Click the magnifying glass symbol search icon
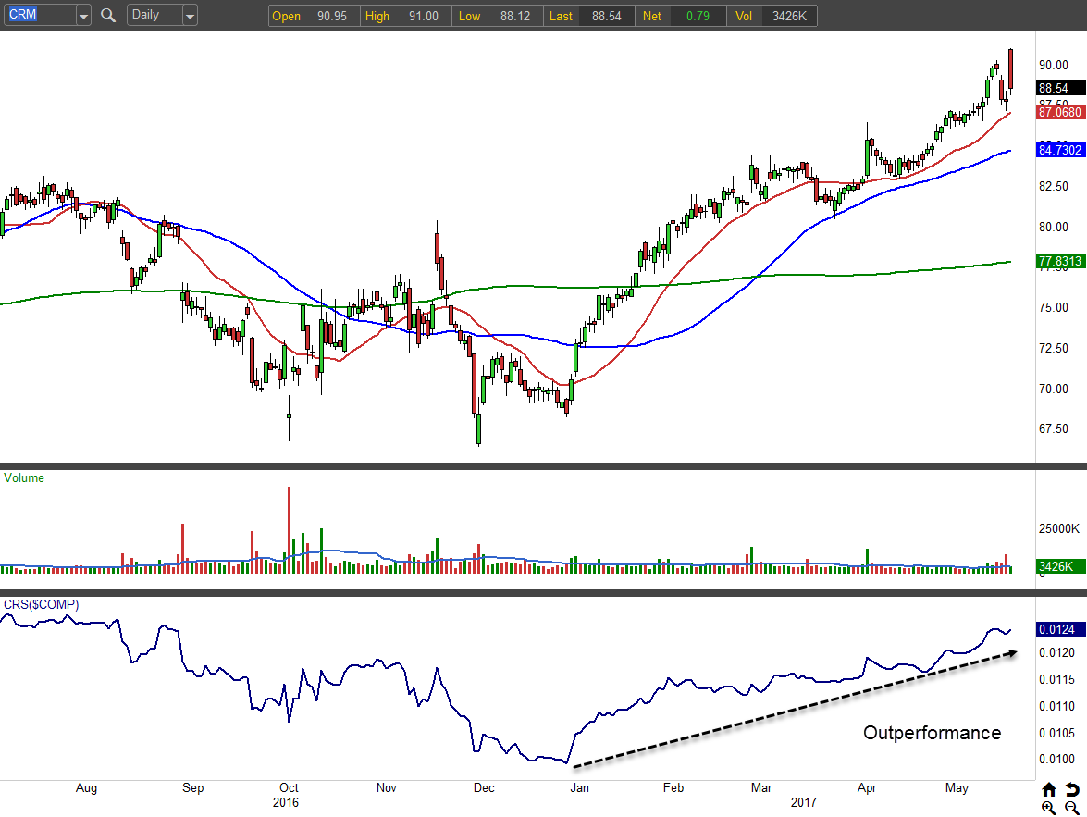1087x817 pixels. pyautogui.click(x=108, y=16)
